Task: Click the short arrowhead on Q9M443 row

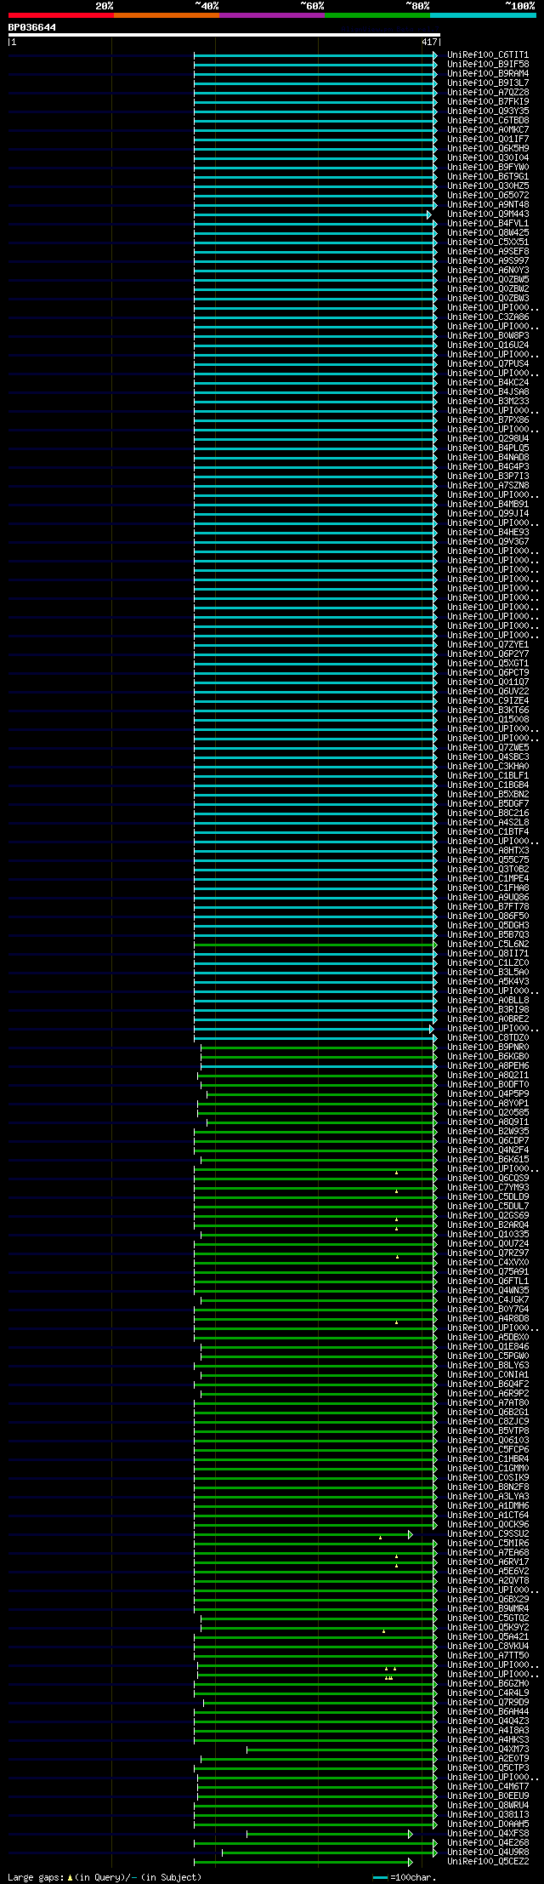Action: (x=429, y=214)
